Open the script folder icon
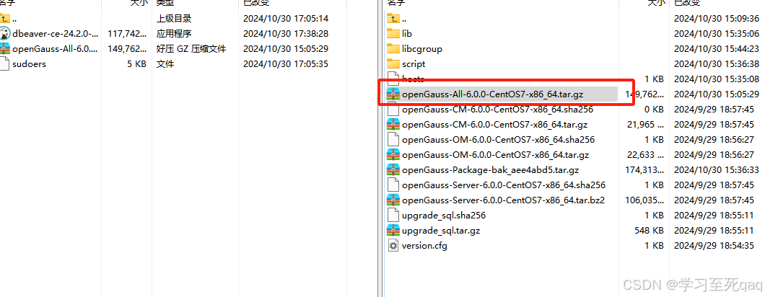Viewport: 765px width, 297px height. pos(393,64)
